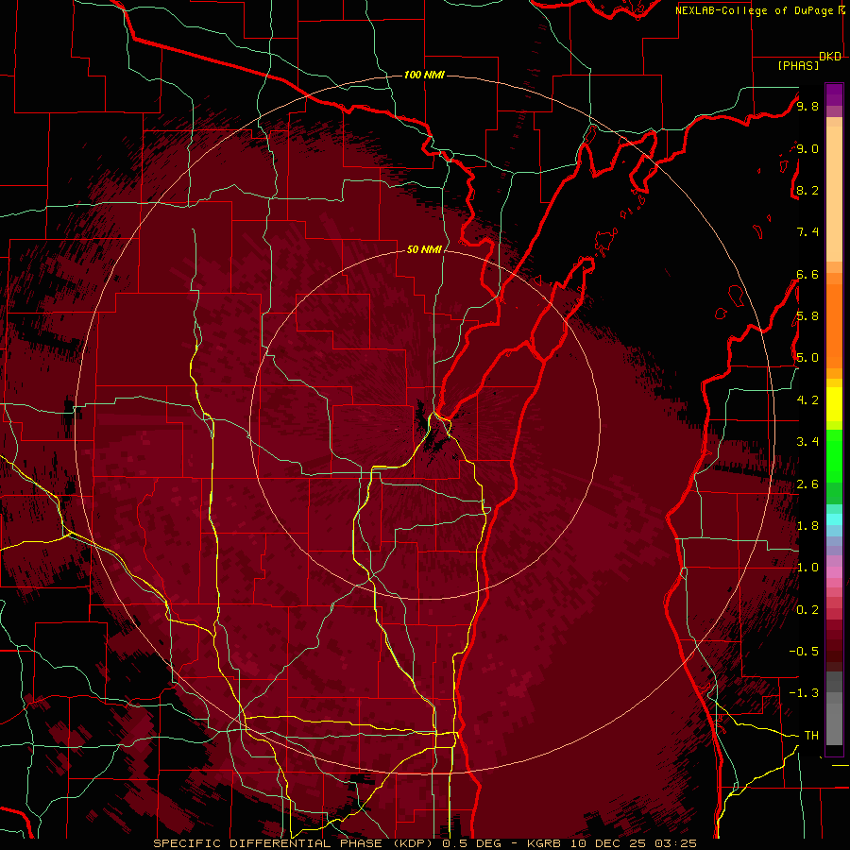This screenshot has width=850, height=850.
Task: Select the 4.2 scale value
Action: point(807,400)
